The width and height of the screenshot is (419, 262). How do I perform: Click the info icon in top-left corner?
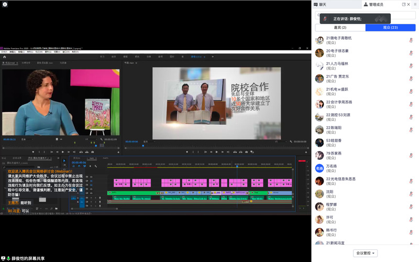click(5, 4)
